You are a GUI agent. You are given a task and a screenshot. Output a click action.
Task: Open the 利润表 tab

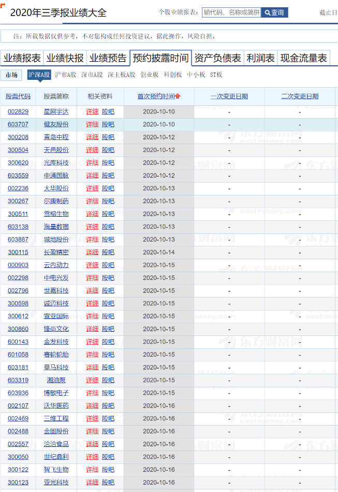tap(260, 58)
